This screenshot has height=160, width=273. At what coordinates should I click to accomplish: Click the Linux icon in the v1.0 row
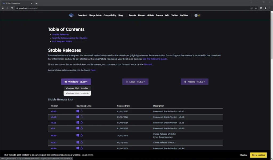82,128
